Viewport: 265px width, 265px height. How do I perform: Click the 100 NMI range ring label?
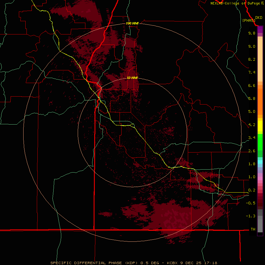132,23
